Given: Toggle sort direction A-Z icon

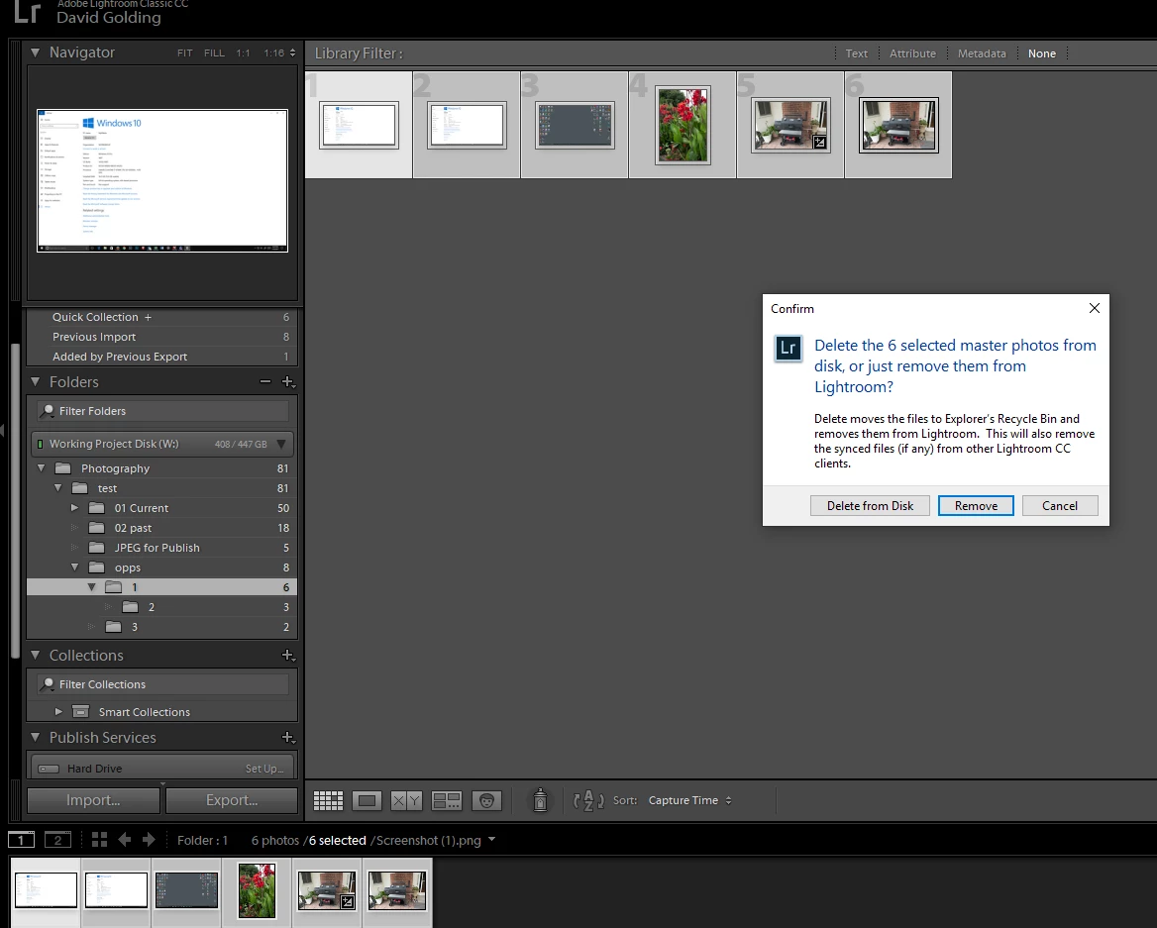Looking at the screenshot, I should (x=588, y=800).
